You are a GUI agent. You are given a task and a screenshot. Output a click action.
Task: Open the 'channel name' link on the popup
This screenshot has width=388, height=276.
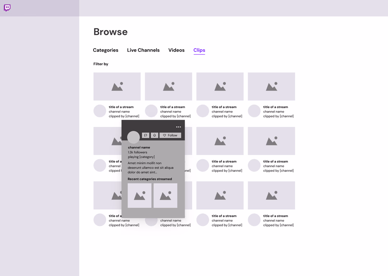pyautogui.click(x=139, y=147)
